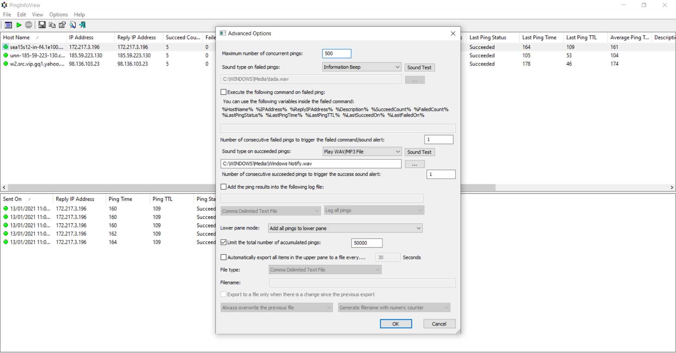Viewport: 676px width, 353px height.
Task: Sort the lower pane by 'Ping TTL' column
Action: point(172,199)
